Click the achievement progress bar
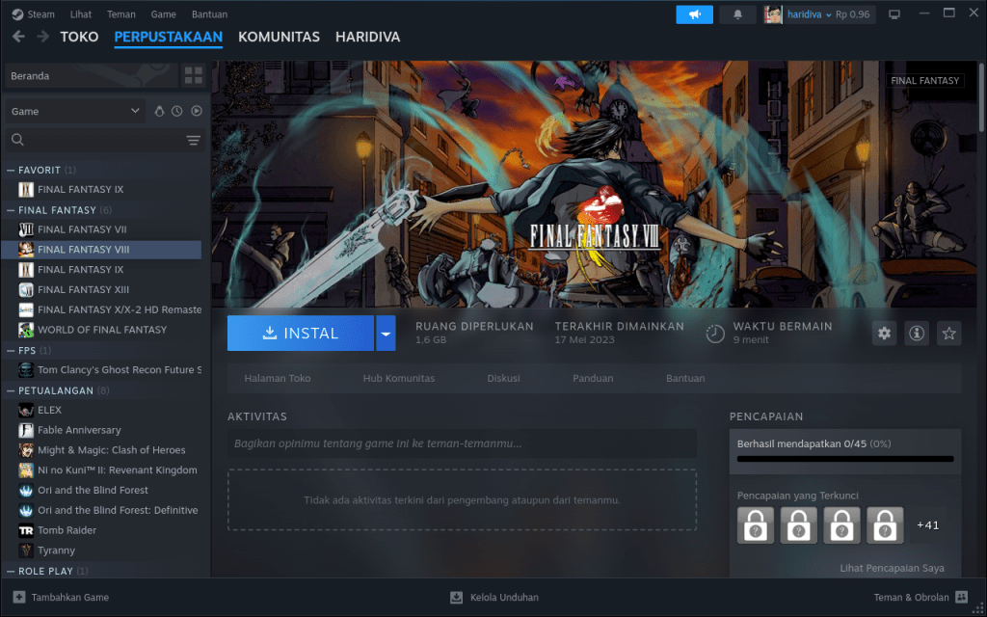The height and width of the screenshot is (617, 987). (843, 459)
